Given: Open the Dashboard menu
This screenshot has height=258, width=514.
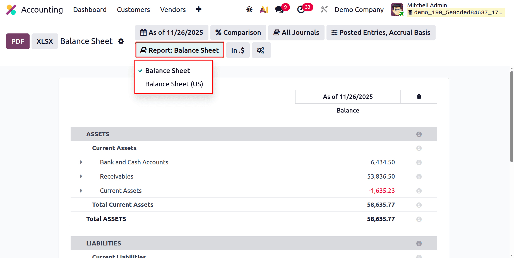Looking at the screenshot, I should [90, 10].
